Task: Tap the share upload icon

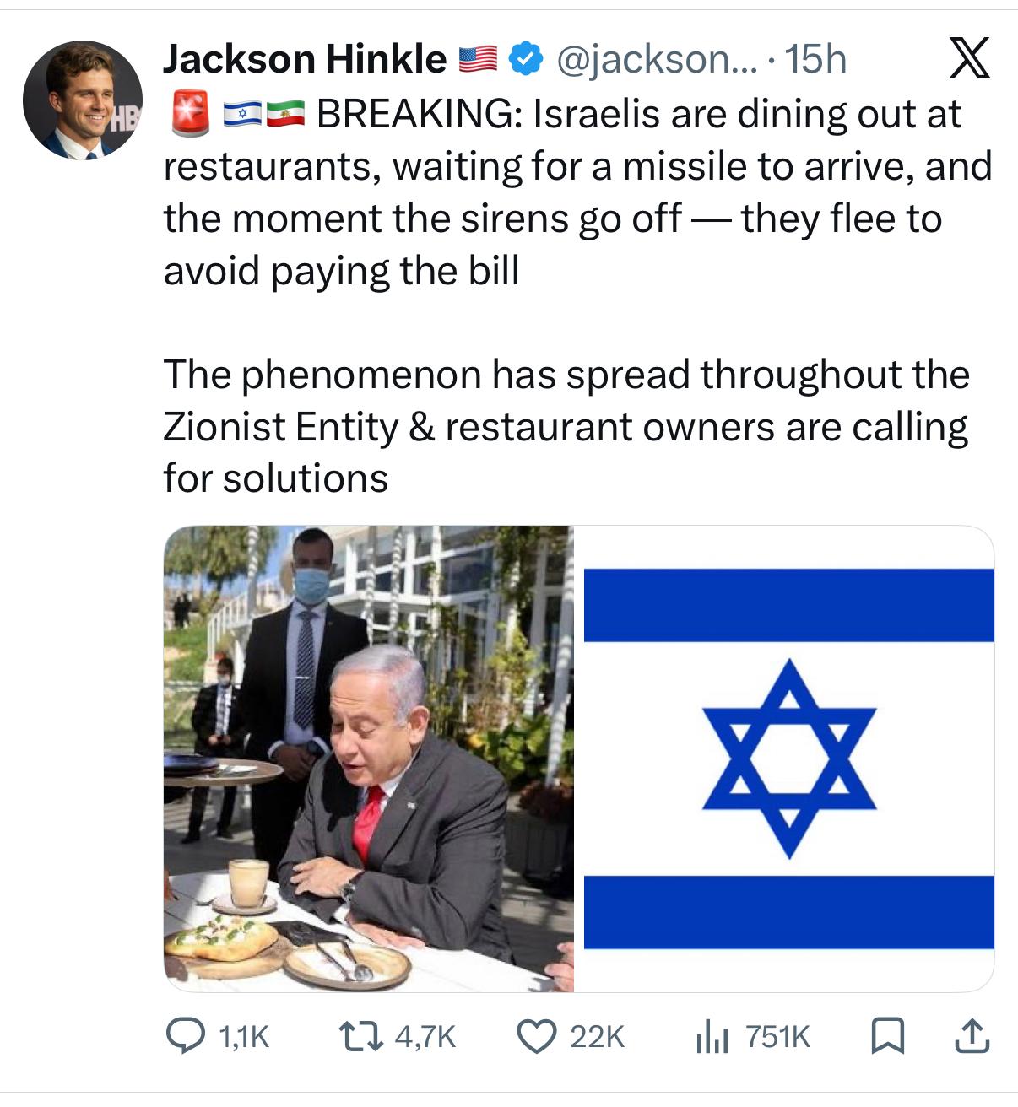Action: point(971,1036)
